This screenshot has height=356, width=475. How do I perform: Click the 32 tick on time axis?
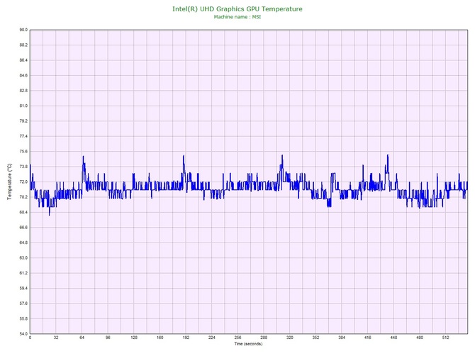pos(56,338)
